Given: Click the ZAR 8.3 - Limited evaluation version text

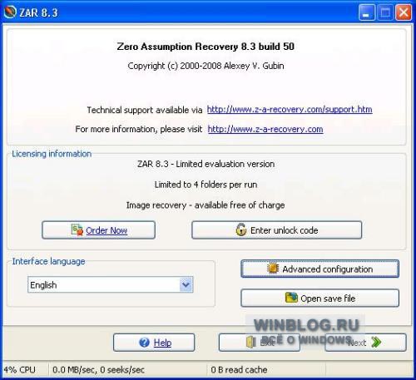Looking at the screenshot, I should pyautogui.click(x=206, y=164).
